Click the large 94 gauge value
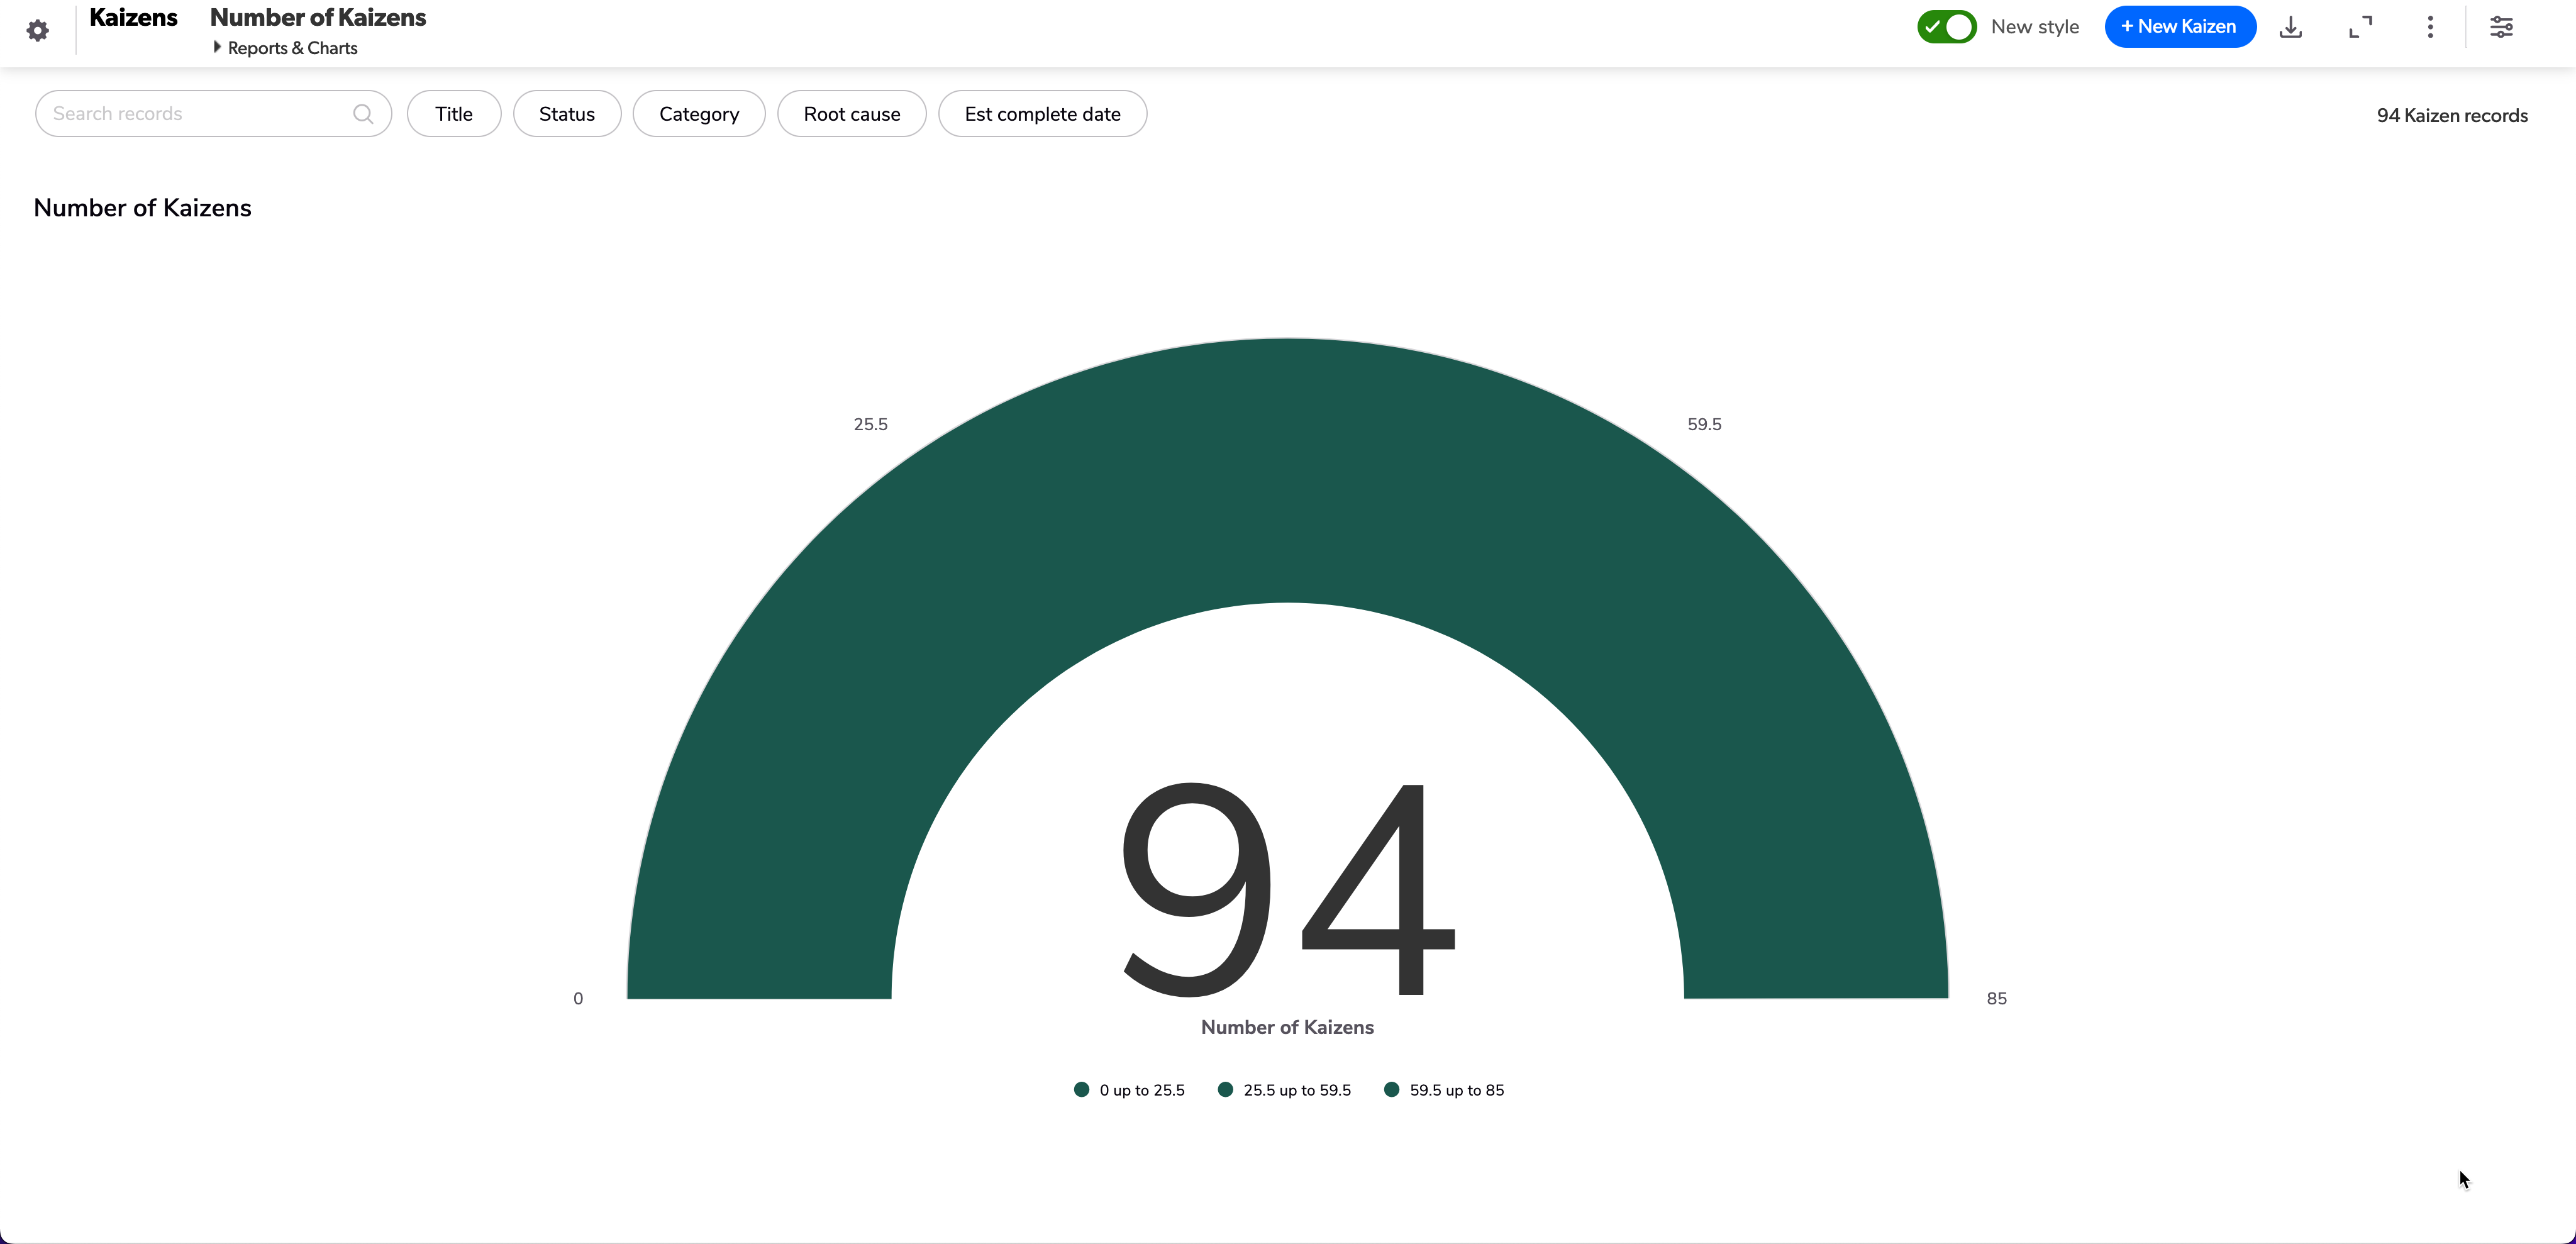The height and width of the screenshot is (1244, 2576). coord(1288,889)
